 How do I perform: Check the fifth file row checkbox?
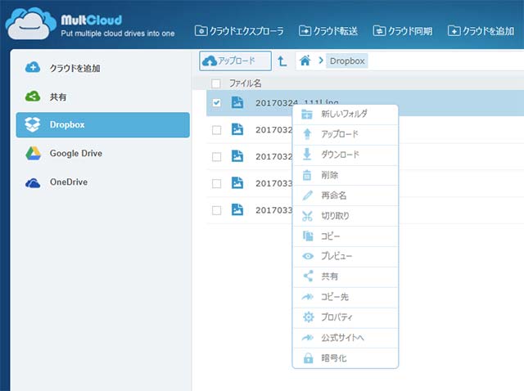(216, 210)
